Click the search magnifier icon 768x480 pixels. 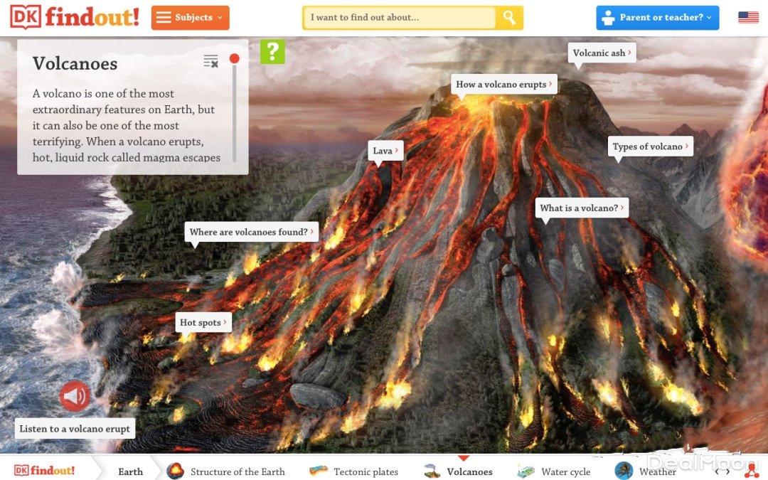pyautogui.click(x=509, y=18)
